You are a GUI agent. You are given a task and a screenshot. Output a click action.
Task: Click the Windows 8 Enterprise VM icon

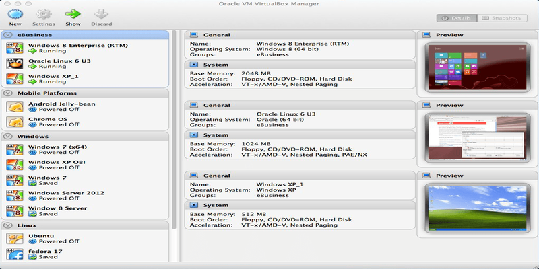15,48
